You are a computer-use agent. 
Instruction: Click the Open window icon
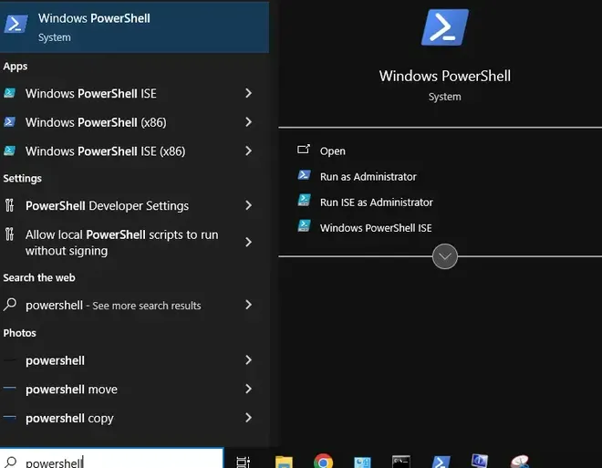click(x=304, y=149)
